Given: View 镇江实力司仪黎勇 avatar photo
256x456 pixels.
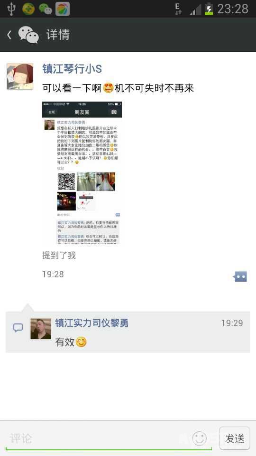Looking at the screenshot, I should pos(41,329).
